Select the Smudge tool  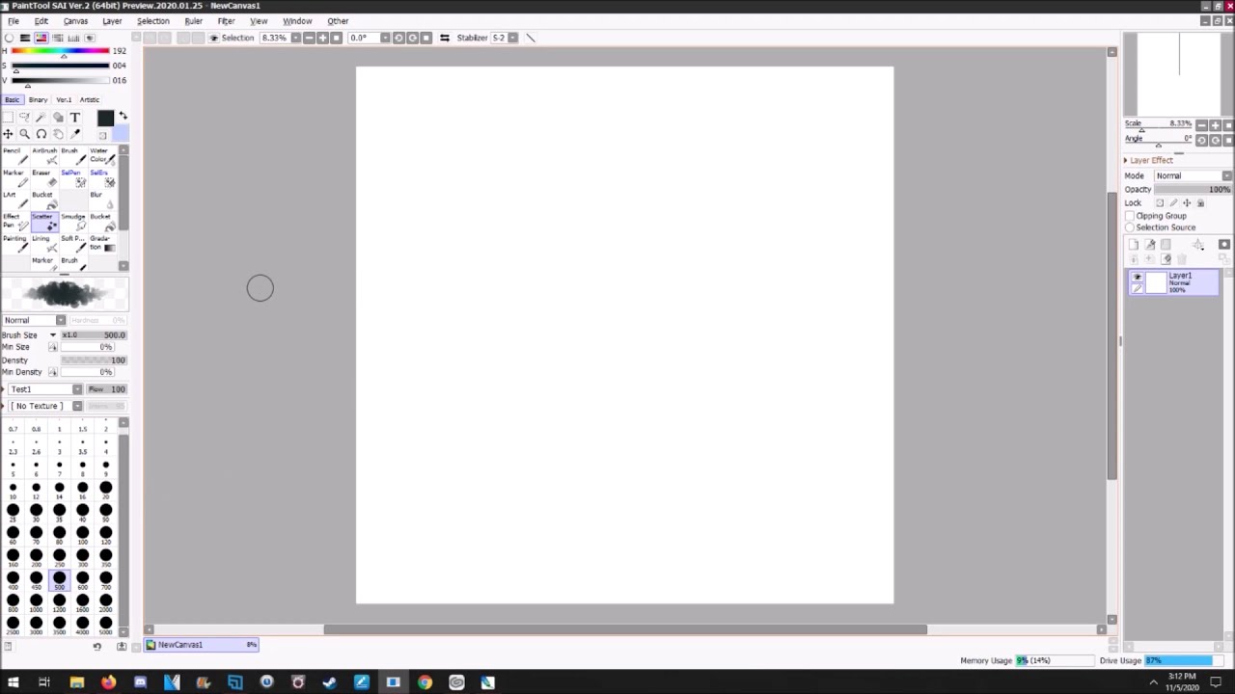click(72, 222)
